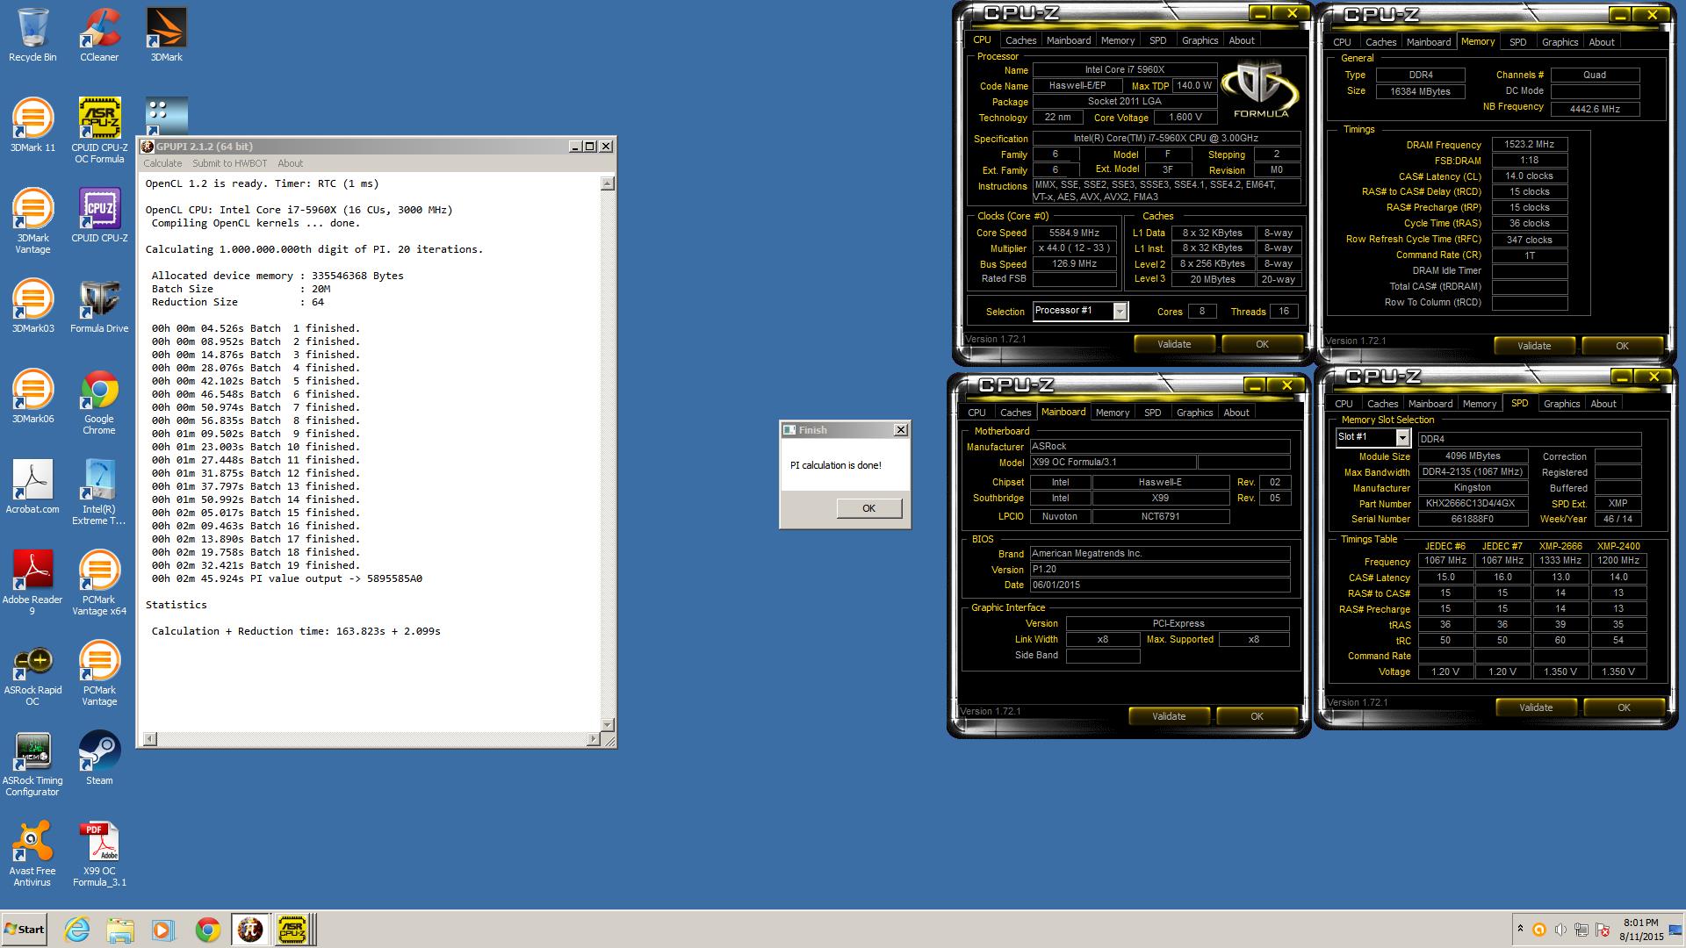Viewport: 1686px width, 948px height.
Task: Open the Steam desktop shortcut
Action: tap(99, 758)
